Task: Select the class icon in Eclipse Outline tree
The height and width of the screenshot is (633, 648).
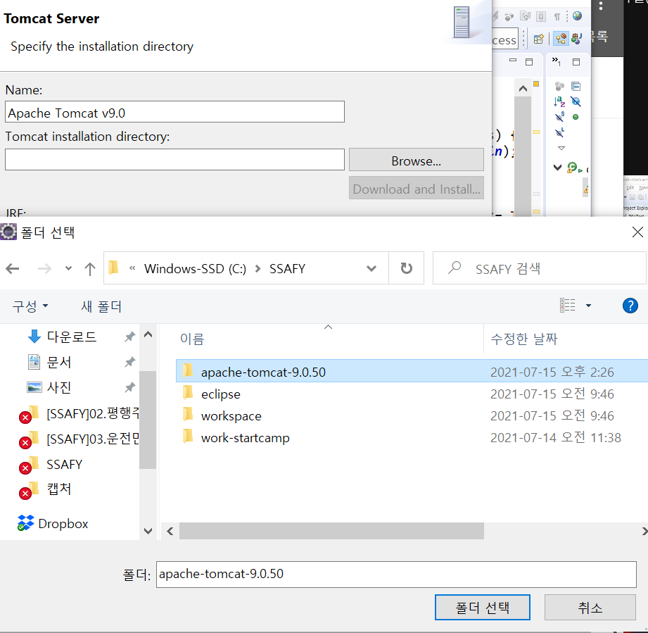Action: tap(572, 168)
